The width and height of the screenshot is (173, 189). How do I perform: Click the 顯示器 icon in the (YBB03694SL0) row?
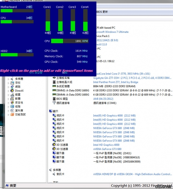point(54,157)
